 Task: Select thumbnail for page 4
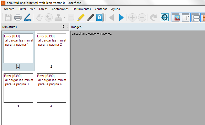52,88
